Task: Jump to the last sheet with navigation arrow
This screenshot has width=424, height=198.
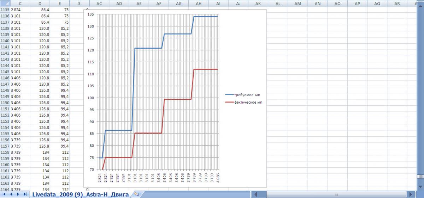Action: (x=25, y=194)
